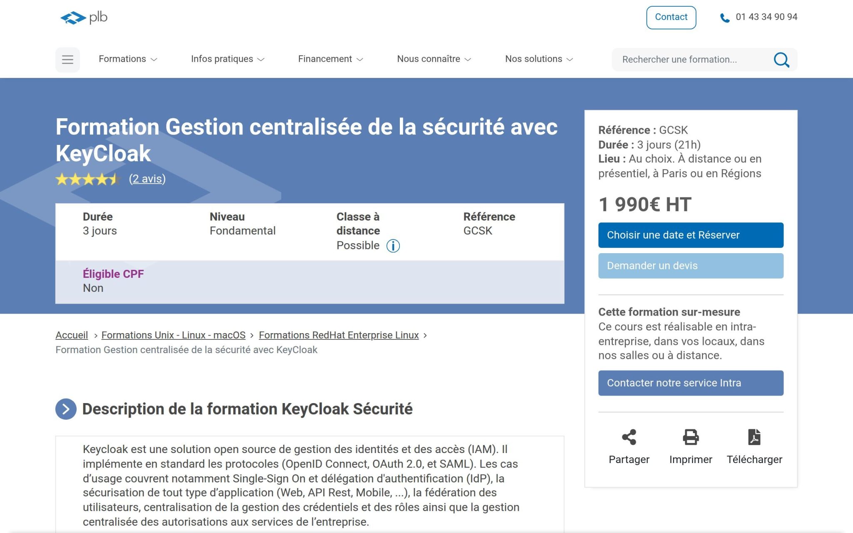Click the page title Formation Gestion centralisée
The width and height of the screenshot is (853, 533).
(307, 140)
